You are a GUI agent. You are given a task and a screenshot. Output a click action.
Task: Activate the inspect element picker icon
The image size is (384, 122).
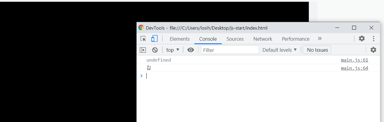[143, 39]
